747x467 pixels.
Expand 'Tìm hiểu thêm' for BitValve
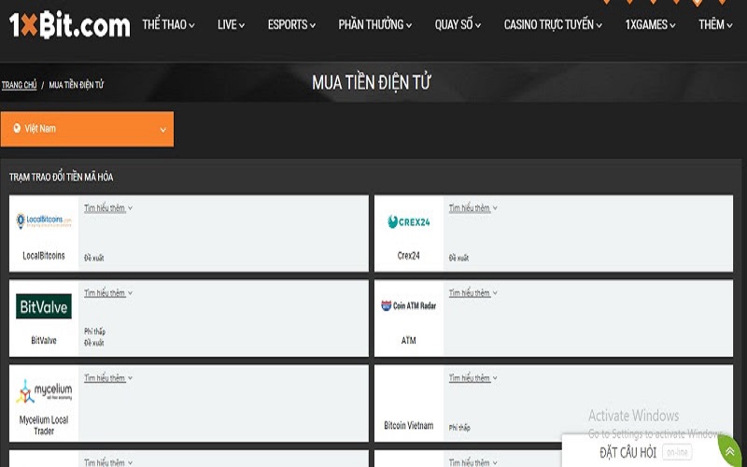pyautogui.click(x=107, y=293)
